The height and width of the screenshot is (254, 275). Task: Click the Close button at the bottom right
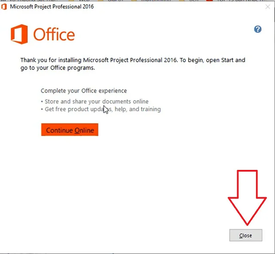[x=246, y=235]
